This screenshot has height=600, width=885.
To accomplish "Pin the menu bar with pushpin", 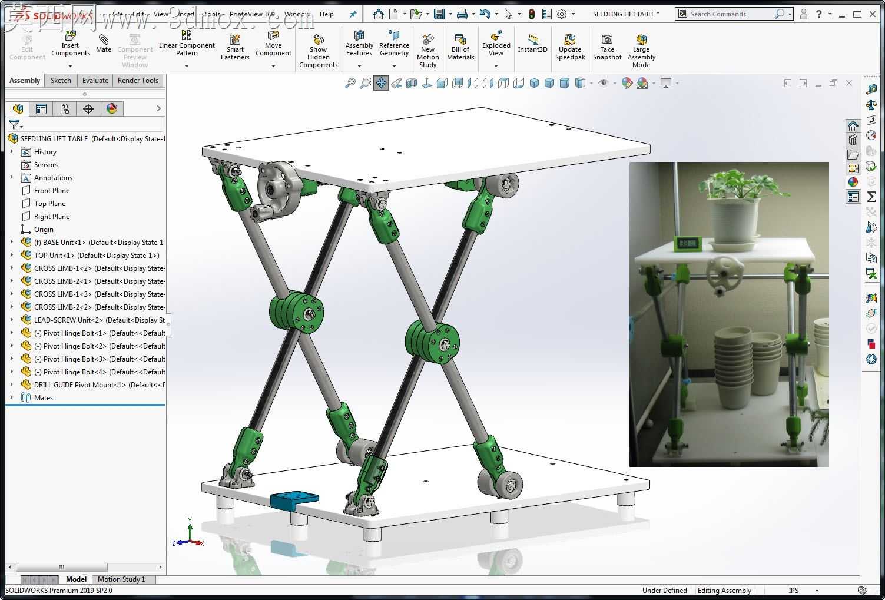I will click(353, 14).
